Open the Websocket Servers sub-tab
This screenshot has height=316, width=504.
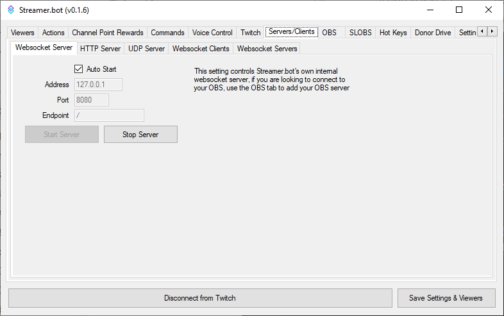pos(267,49)
